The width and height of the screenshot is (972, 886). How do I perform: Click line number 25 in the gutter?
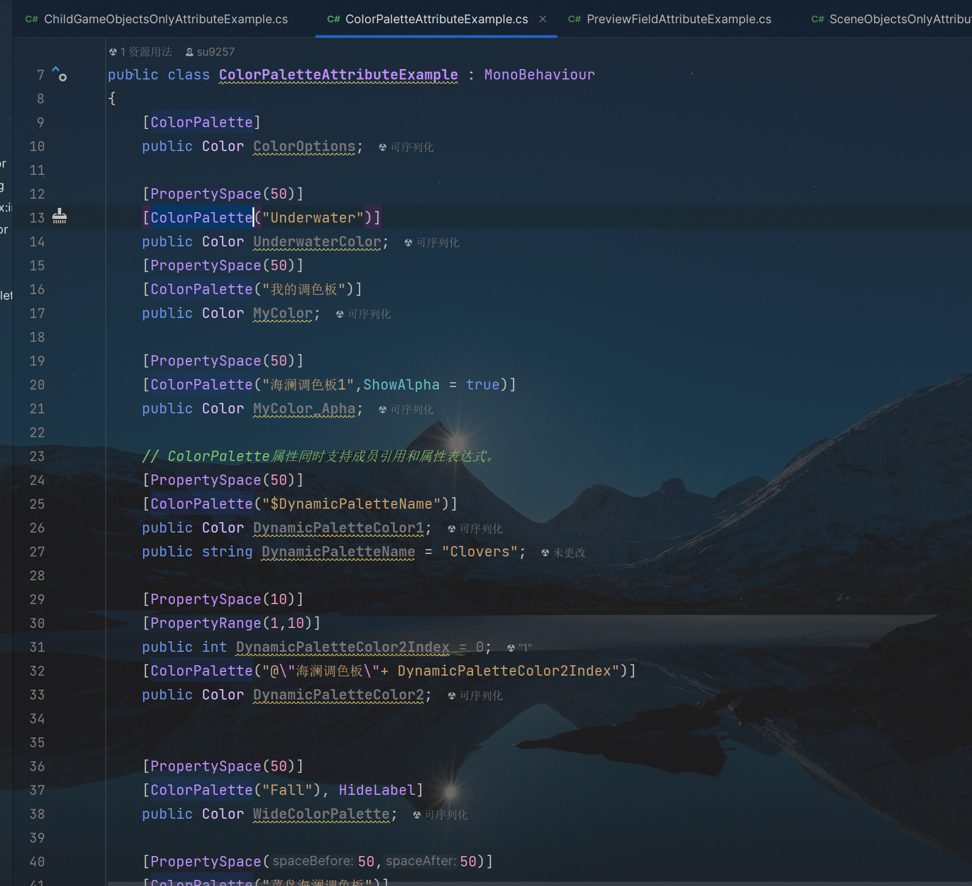pos(37,504)
